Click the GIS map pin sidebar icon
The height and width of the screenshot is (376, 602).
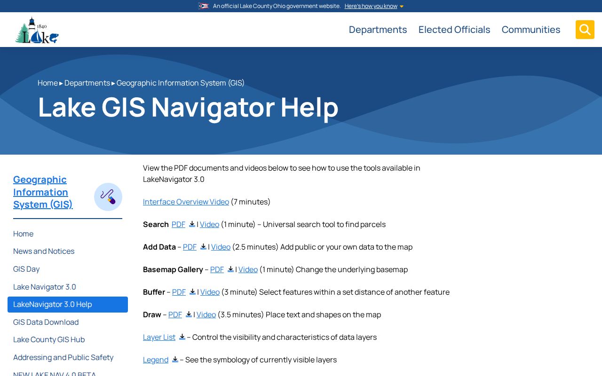pos(108,197)
